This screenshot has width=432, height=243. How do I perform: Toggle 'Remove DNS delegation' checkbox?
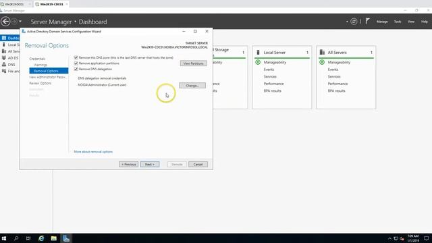click(76, 69)
